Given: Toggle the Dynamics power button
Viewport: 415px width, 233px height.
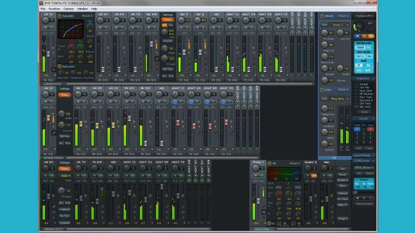Looking at the screenshot, I should pyautogui.click(x=59, y=16).
